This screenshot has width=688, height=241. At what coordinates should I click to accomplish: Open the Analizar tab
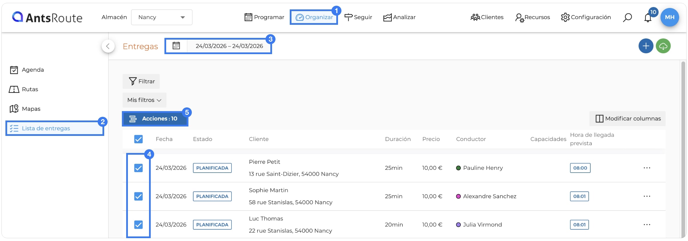click(399, 17)
